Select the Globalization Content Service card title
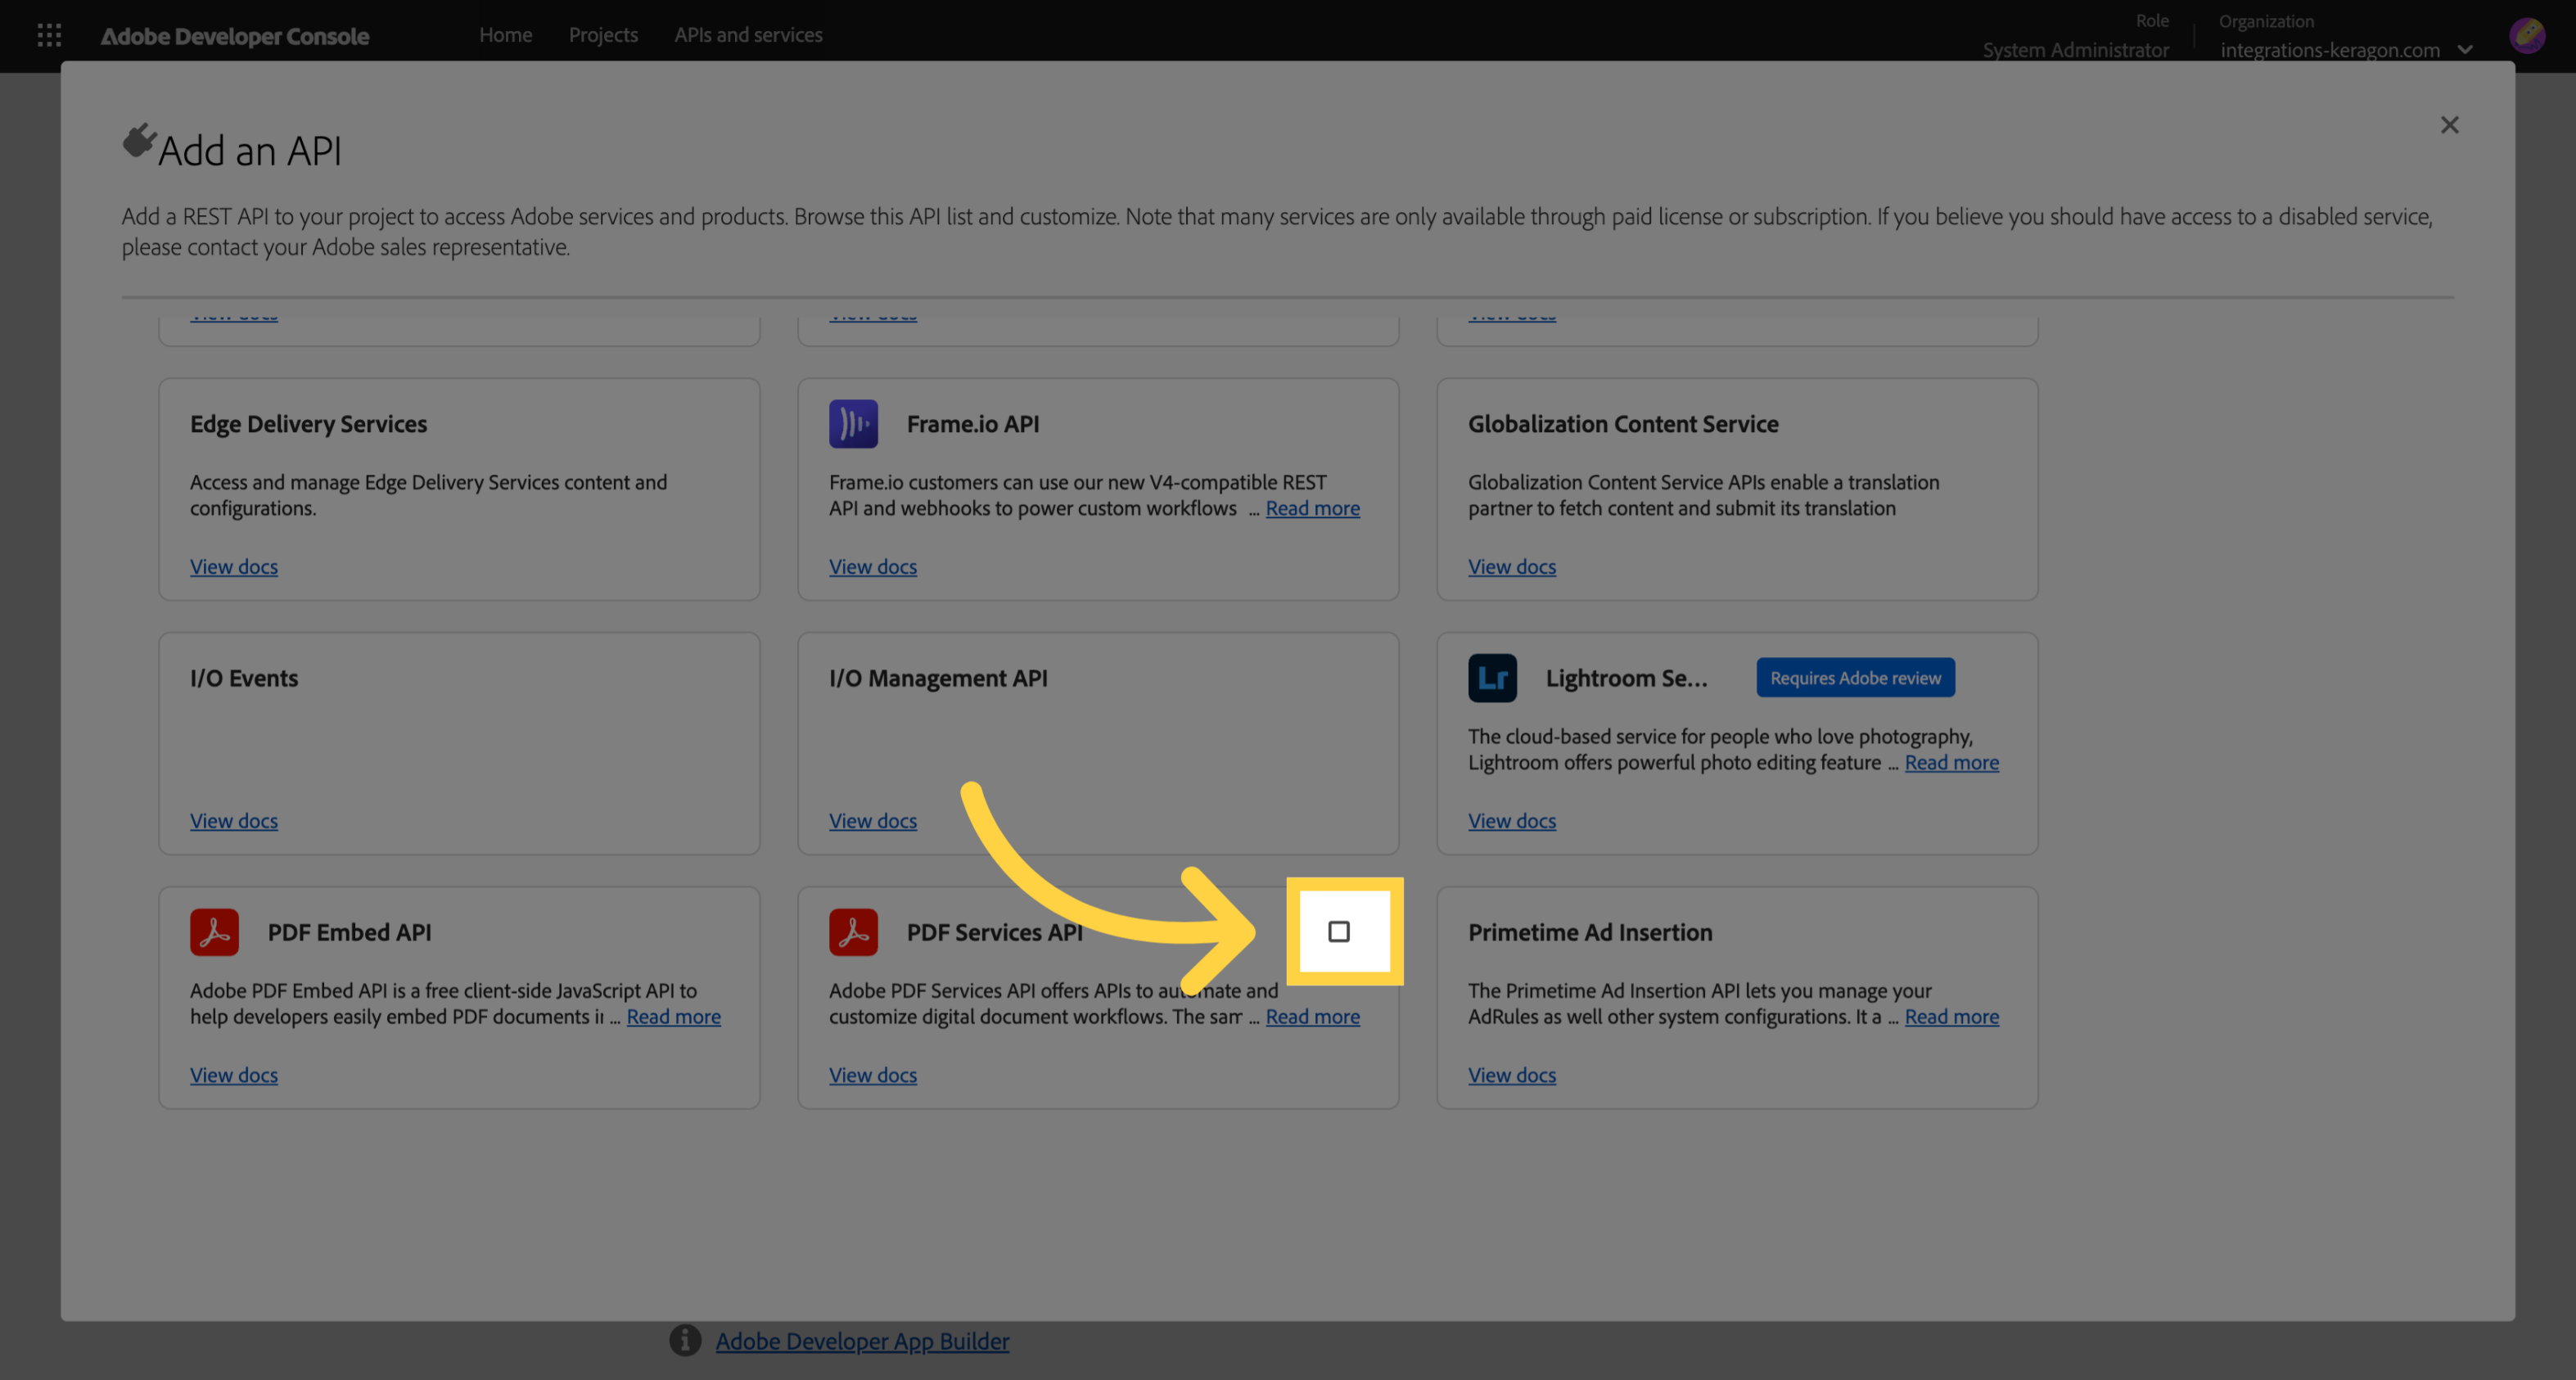The height and width of the screenshot is (1380, 2576). (1623, 424)
